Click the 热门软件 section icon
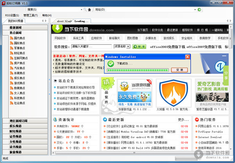The height and width of the screenshot is (163, 235). [x=197, y=119]
